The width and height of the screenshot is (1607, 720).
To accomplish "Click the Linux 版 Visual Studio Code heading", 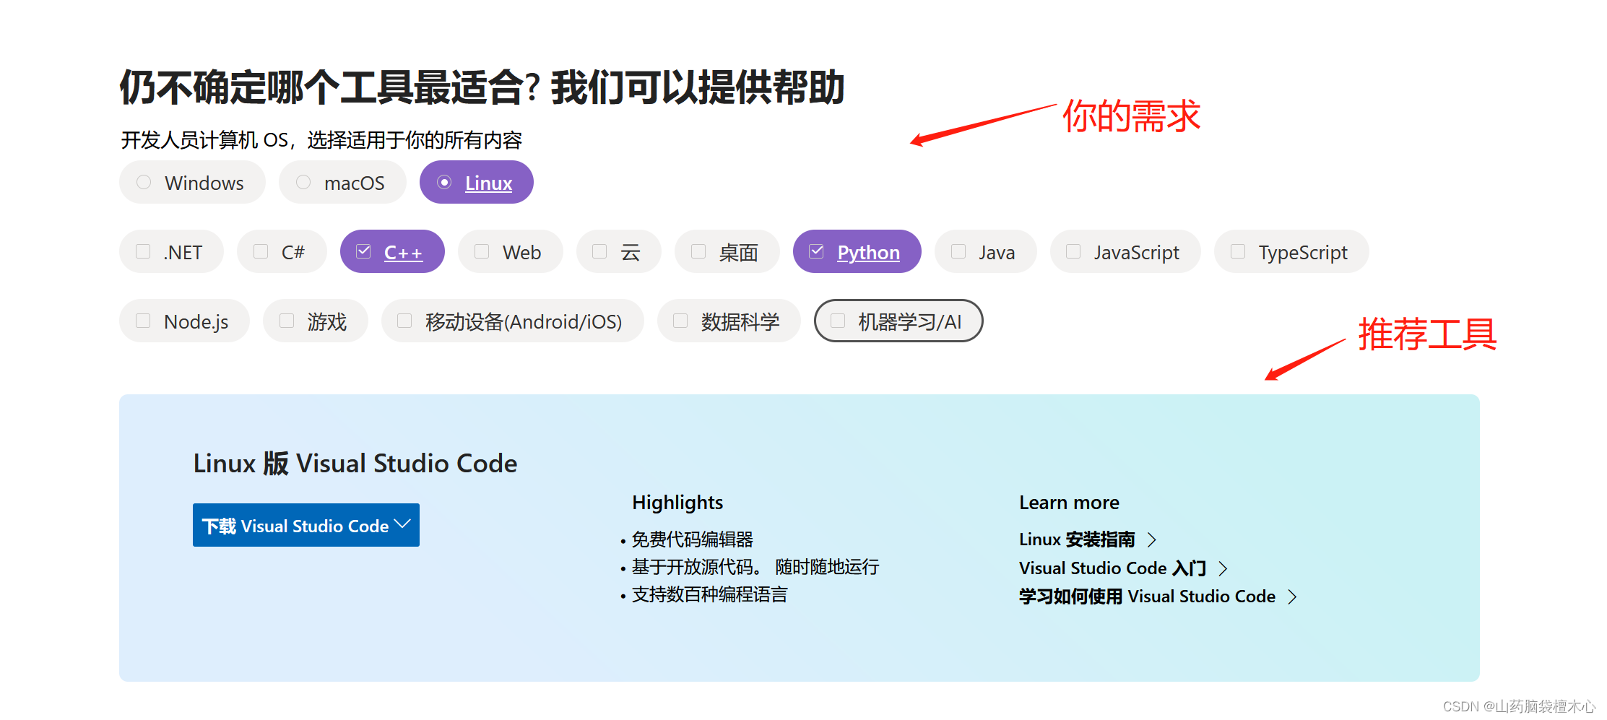I will (355, 463).
